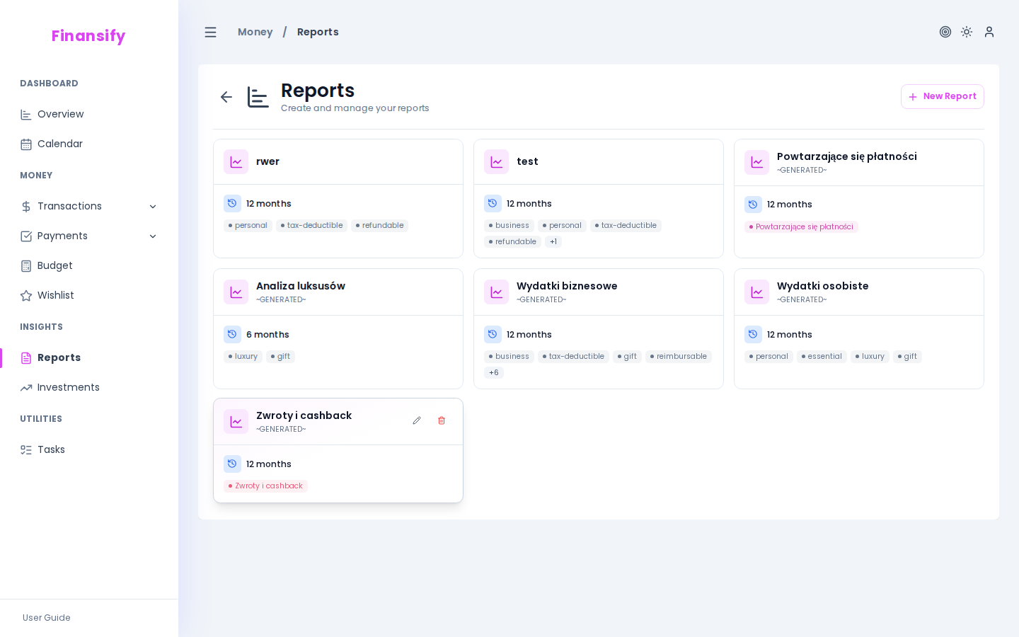Select Wishlist star icon in sidebar
This screenshot has height=637, width=1019.
26,295
